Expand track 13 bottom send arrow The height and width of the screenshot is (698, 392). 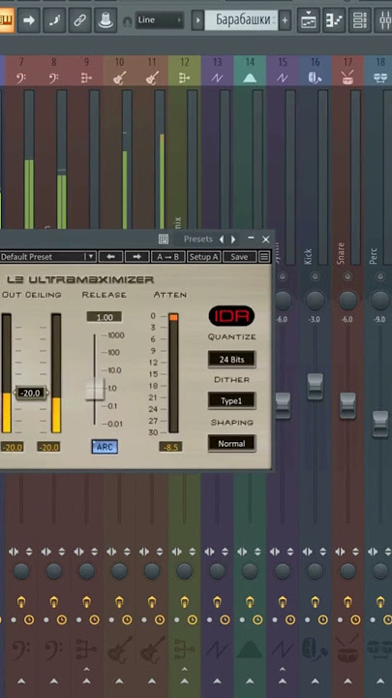point(218,682)
